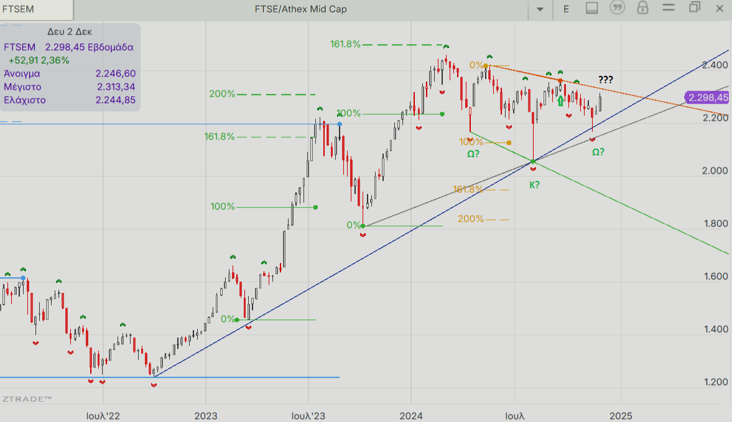Click the green anchor dot above 'K?'
Viewport: 732px width, 422px height.
click(x=533, y=162)
